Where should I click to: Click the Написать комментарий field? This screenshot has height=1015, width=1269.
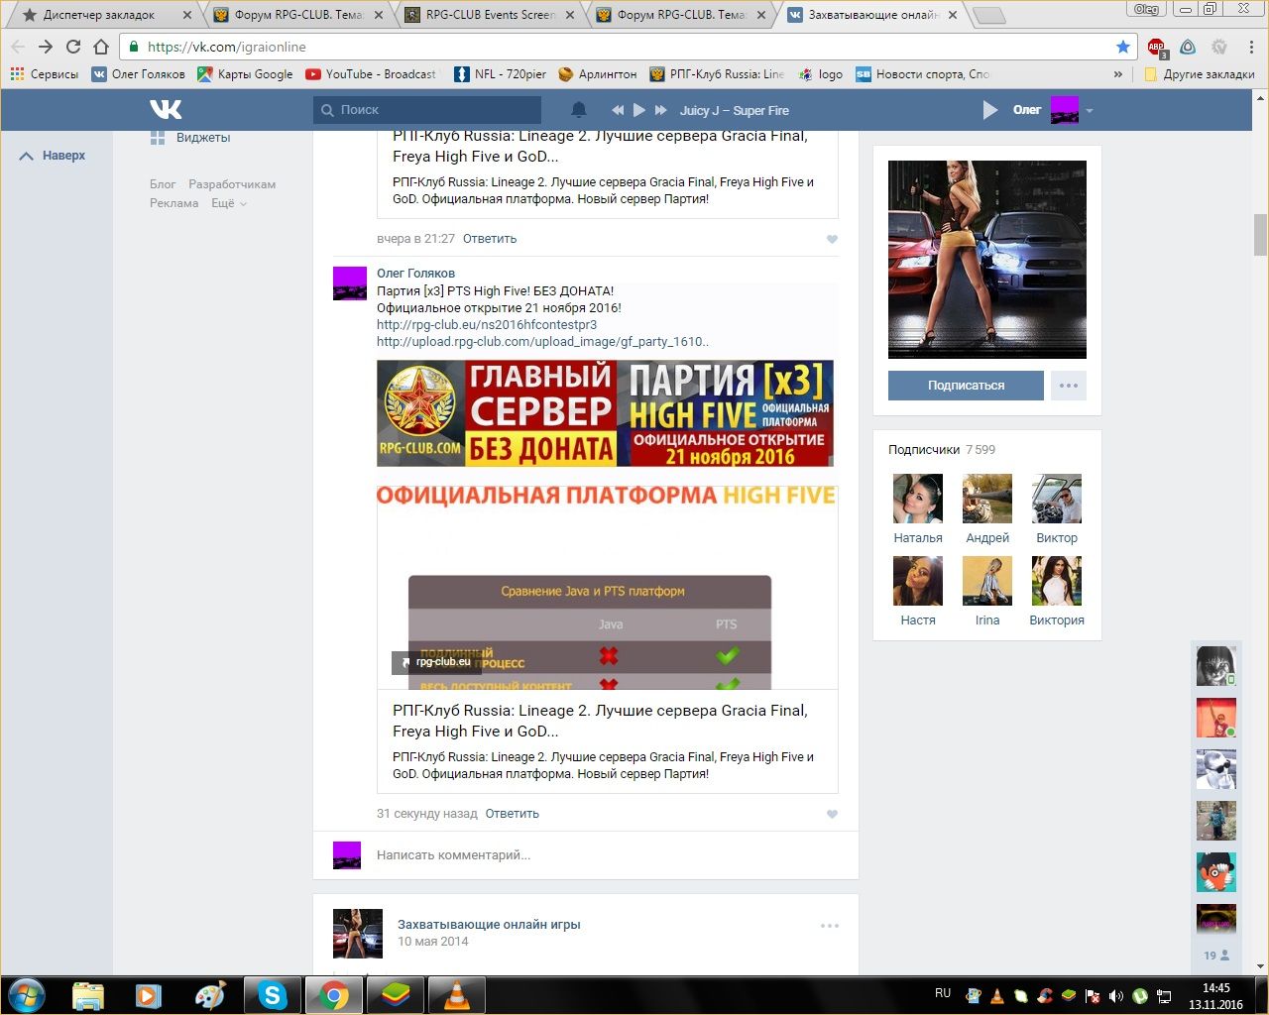coord(605,855)
